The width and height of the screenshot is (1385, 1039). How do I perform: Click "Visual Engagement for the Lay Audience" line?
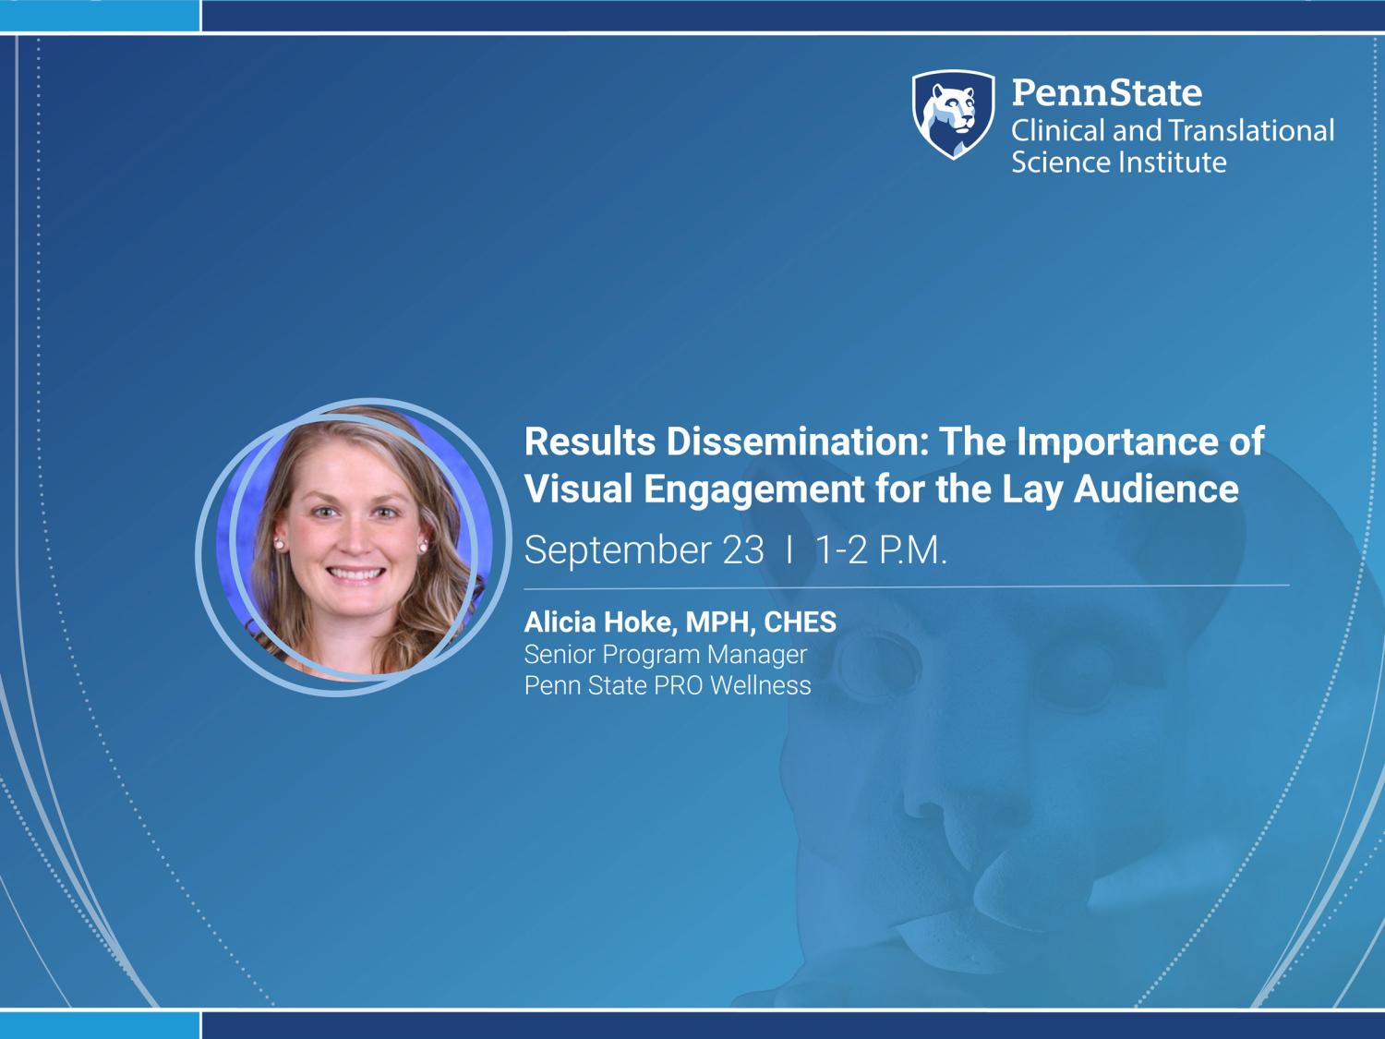tap(881, 489)
